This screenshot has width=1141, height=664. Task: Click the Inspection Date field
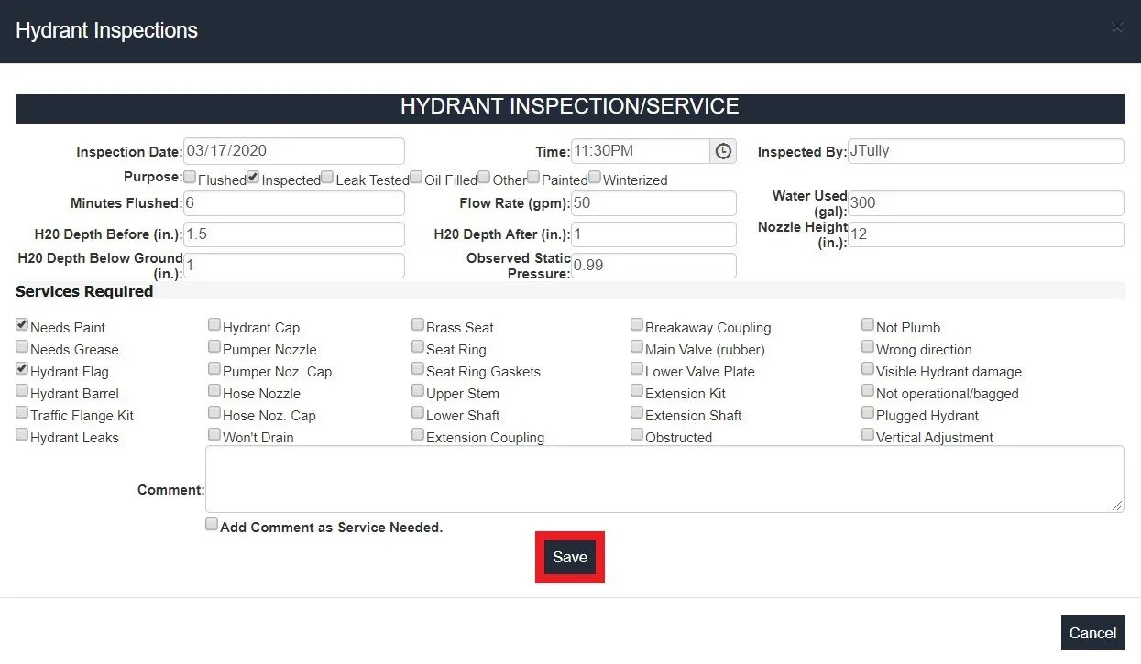(x=293, y=151)
